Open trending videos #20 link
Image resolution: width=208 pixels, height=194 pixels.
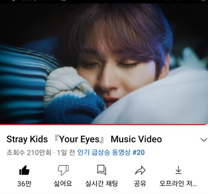tap(111, 153)
